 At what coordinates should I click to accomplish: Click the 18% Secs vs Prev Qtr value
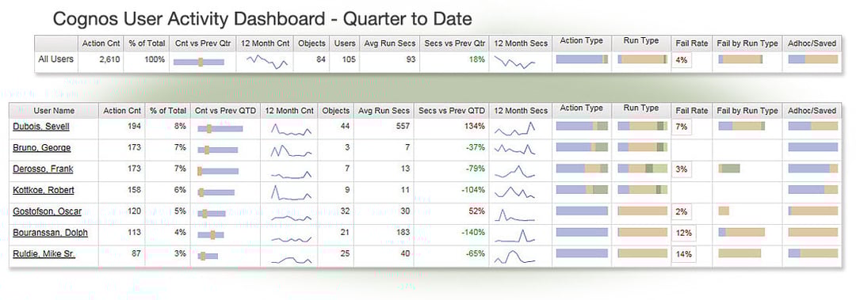(477, 59)
